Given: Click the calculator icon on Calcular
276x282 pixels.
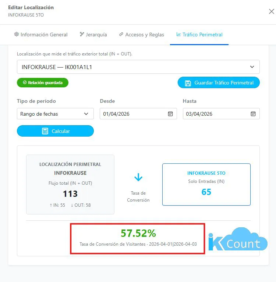Looking at the screenshot, I should [x=45, y=131].
